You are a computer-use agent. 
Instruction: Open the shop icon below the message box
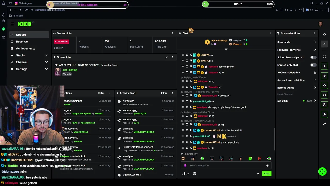pyautogui.click(x=194, y=174)
